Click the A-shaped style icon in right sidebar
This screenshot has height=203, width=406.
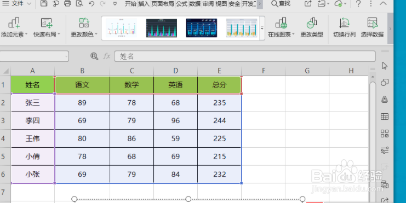tap(385, 100)
